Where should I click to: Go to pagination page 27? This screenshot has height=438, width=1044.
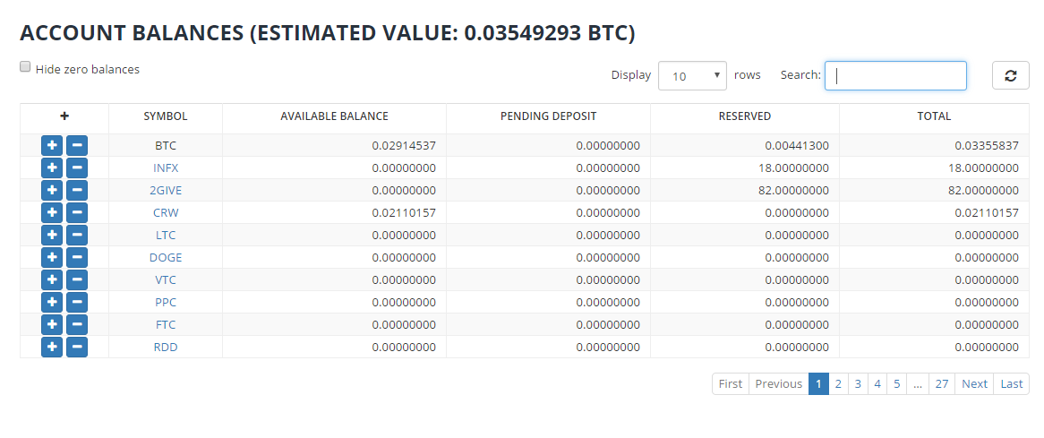coord(941,384)
